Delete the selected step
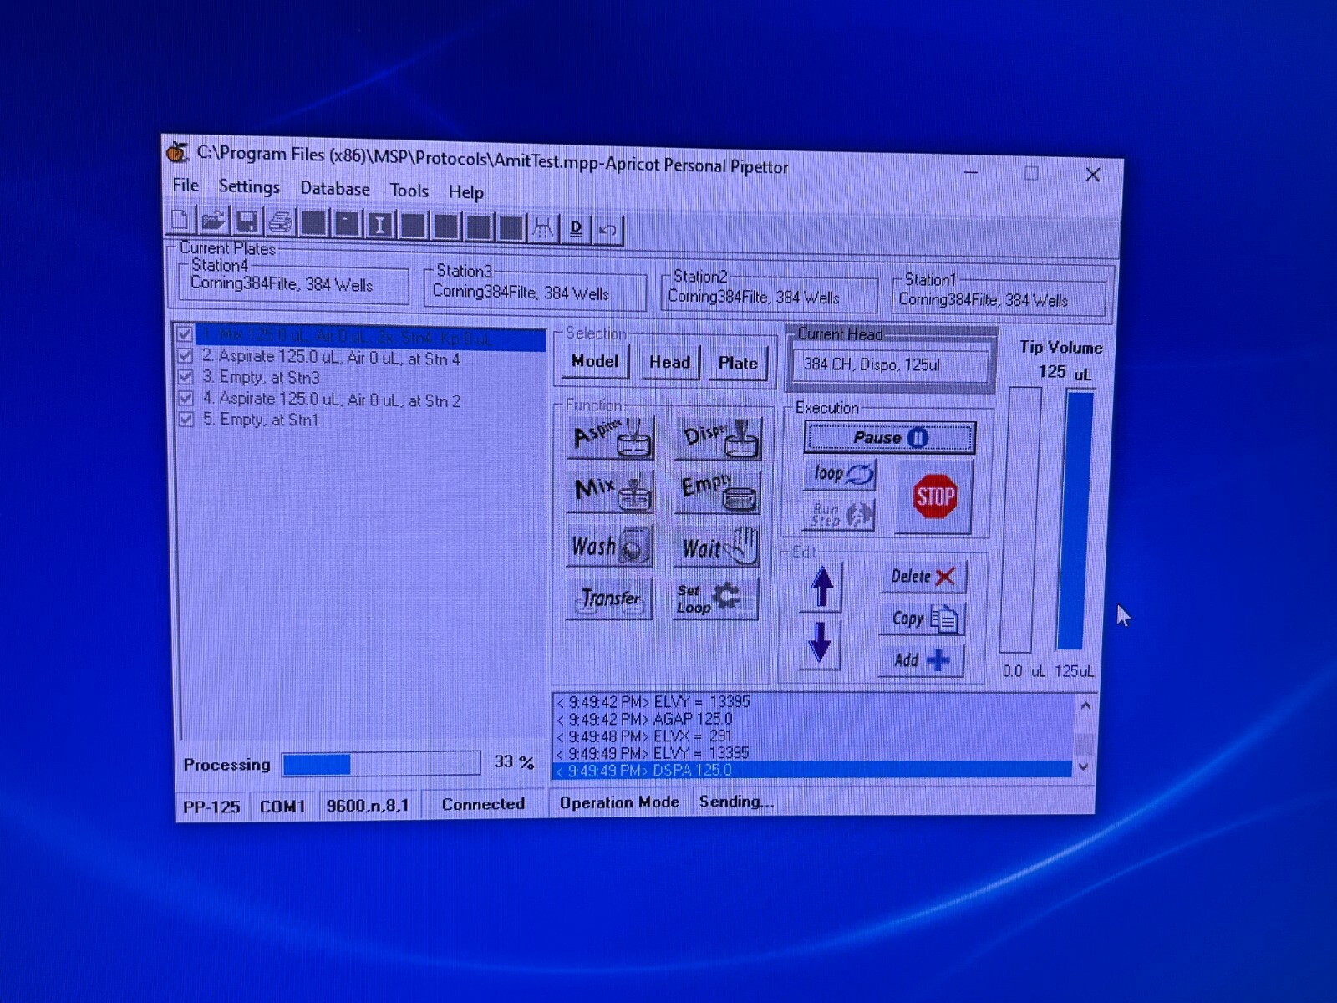Image resolution: width=1337 pixels, height=1003 pixels. [x=923, y=577]
